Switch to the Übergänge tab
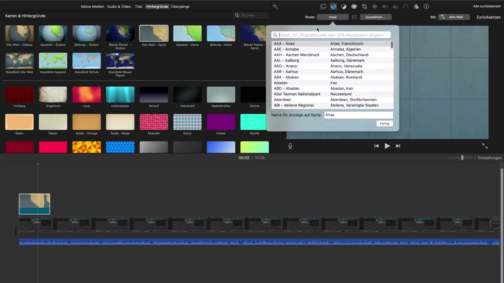Screen dimensions: 504x283 [180, 7]
